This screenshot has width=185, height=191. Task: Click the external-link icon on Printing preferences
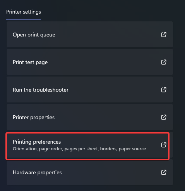164,145
